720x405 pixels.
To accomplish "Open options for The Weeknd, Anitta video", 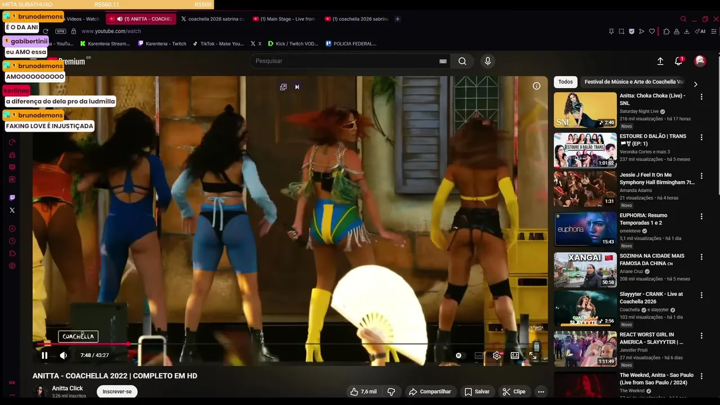I will (x=701, y=376).
